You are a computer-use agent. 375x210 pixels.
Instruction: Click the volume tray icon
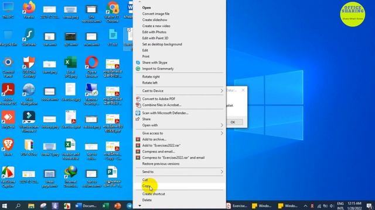click(332, 206)
